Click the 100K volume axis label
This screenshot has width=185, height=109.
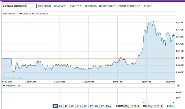(179, 92)
